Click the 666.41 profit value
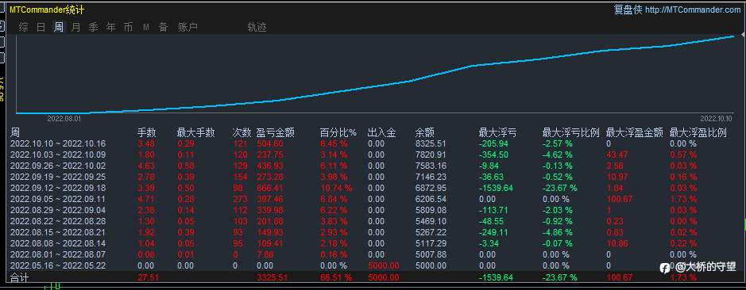Image resolution: width=746 pixels, height=290 pixels. point(270,188)
